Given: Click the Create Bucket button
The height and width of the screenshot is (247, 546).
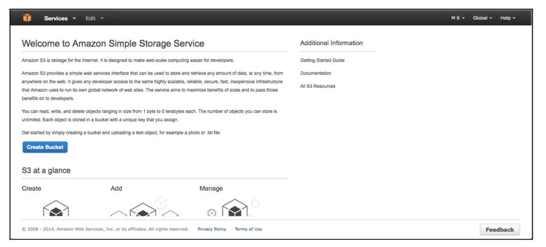Looking at the screenshot, I should pyautogui.click(x=45, y=147).
